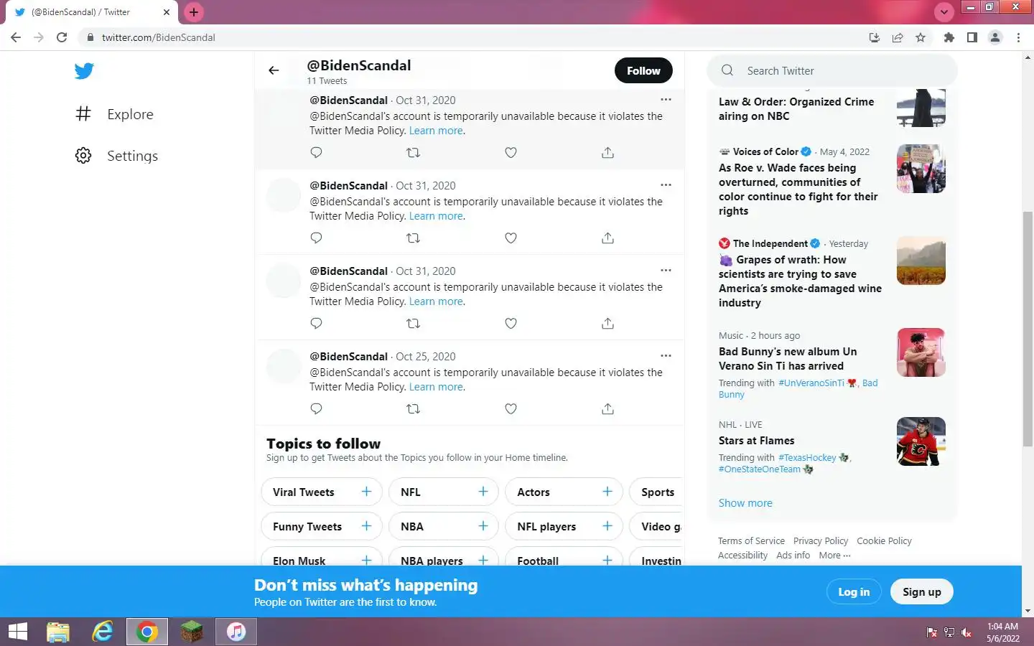This screenshot has height=646, width=1034.
Task: Open Chrome three-dot menu
Action: [1018, 37]
